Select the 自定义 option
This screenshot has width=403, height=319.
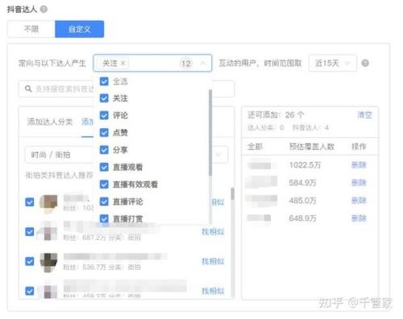click(x=80, y=29)
